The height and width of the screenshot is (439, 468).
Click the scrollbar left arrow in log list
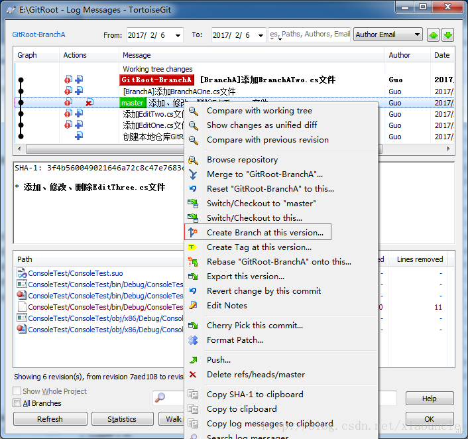tap(19, 149)
